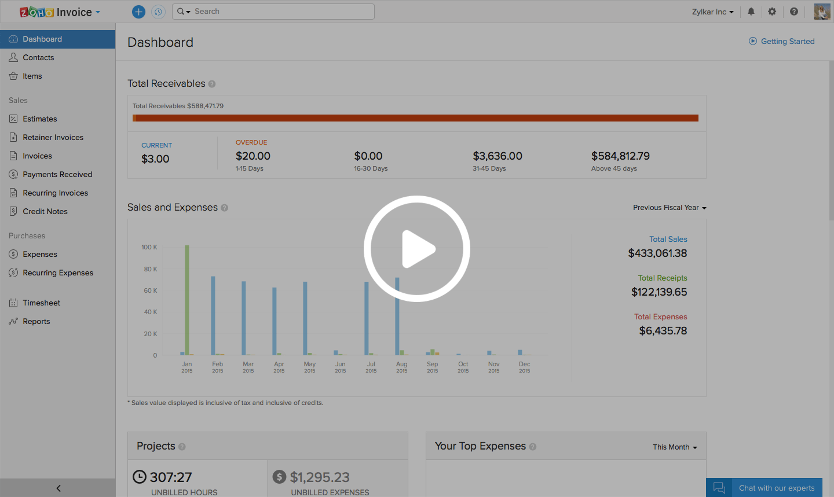Expand the search filter dropdown arrow
The image size is (834, 497).
[184, 12]
